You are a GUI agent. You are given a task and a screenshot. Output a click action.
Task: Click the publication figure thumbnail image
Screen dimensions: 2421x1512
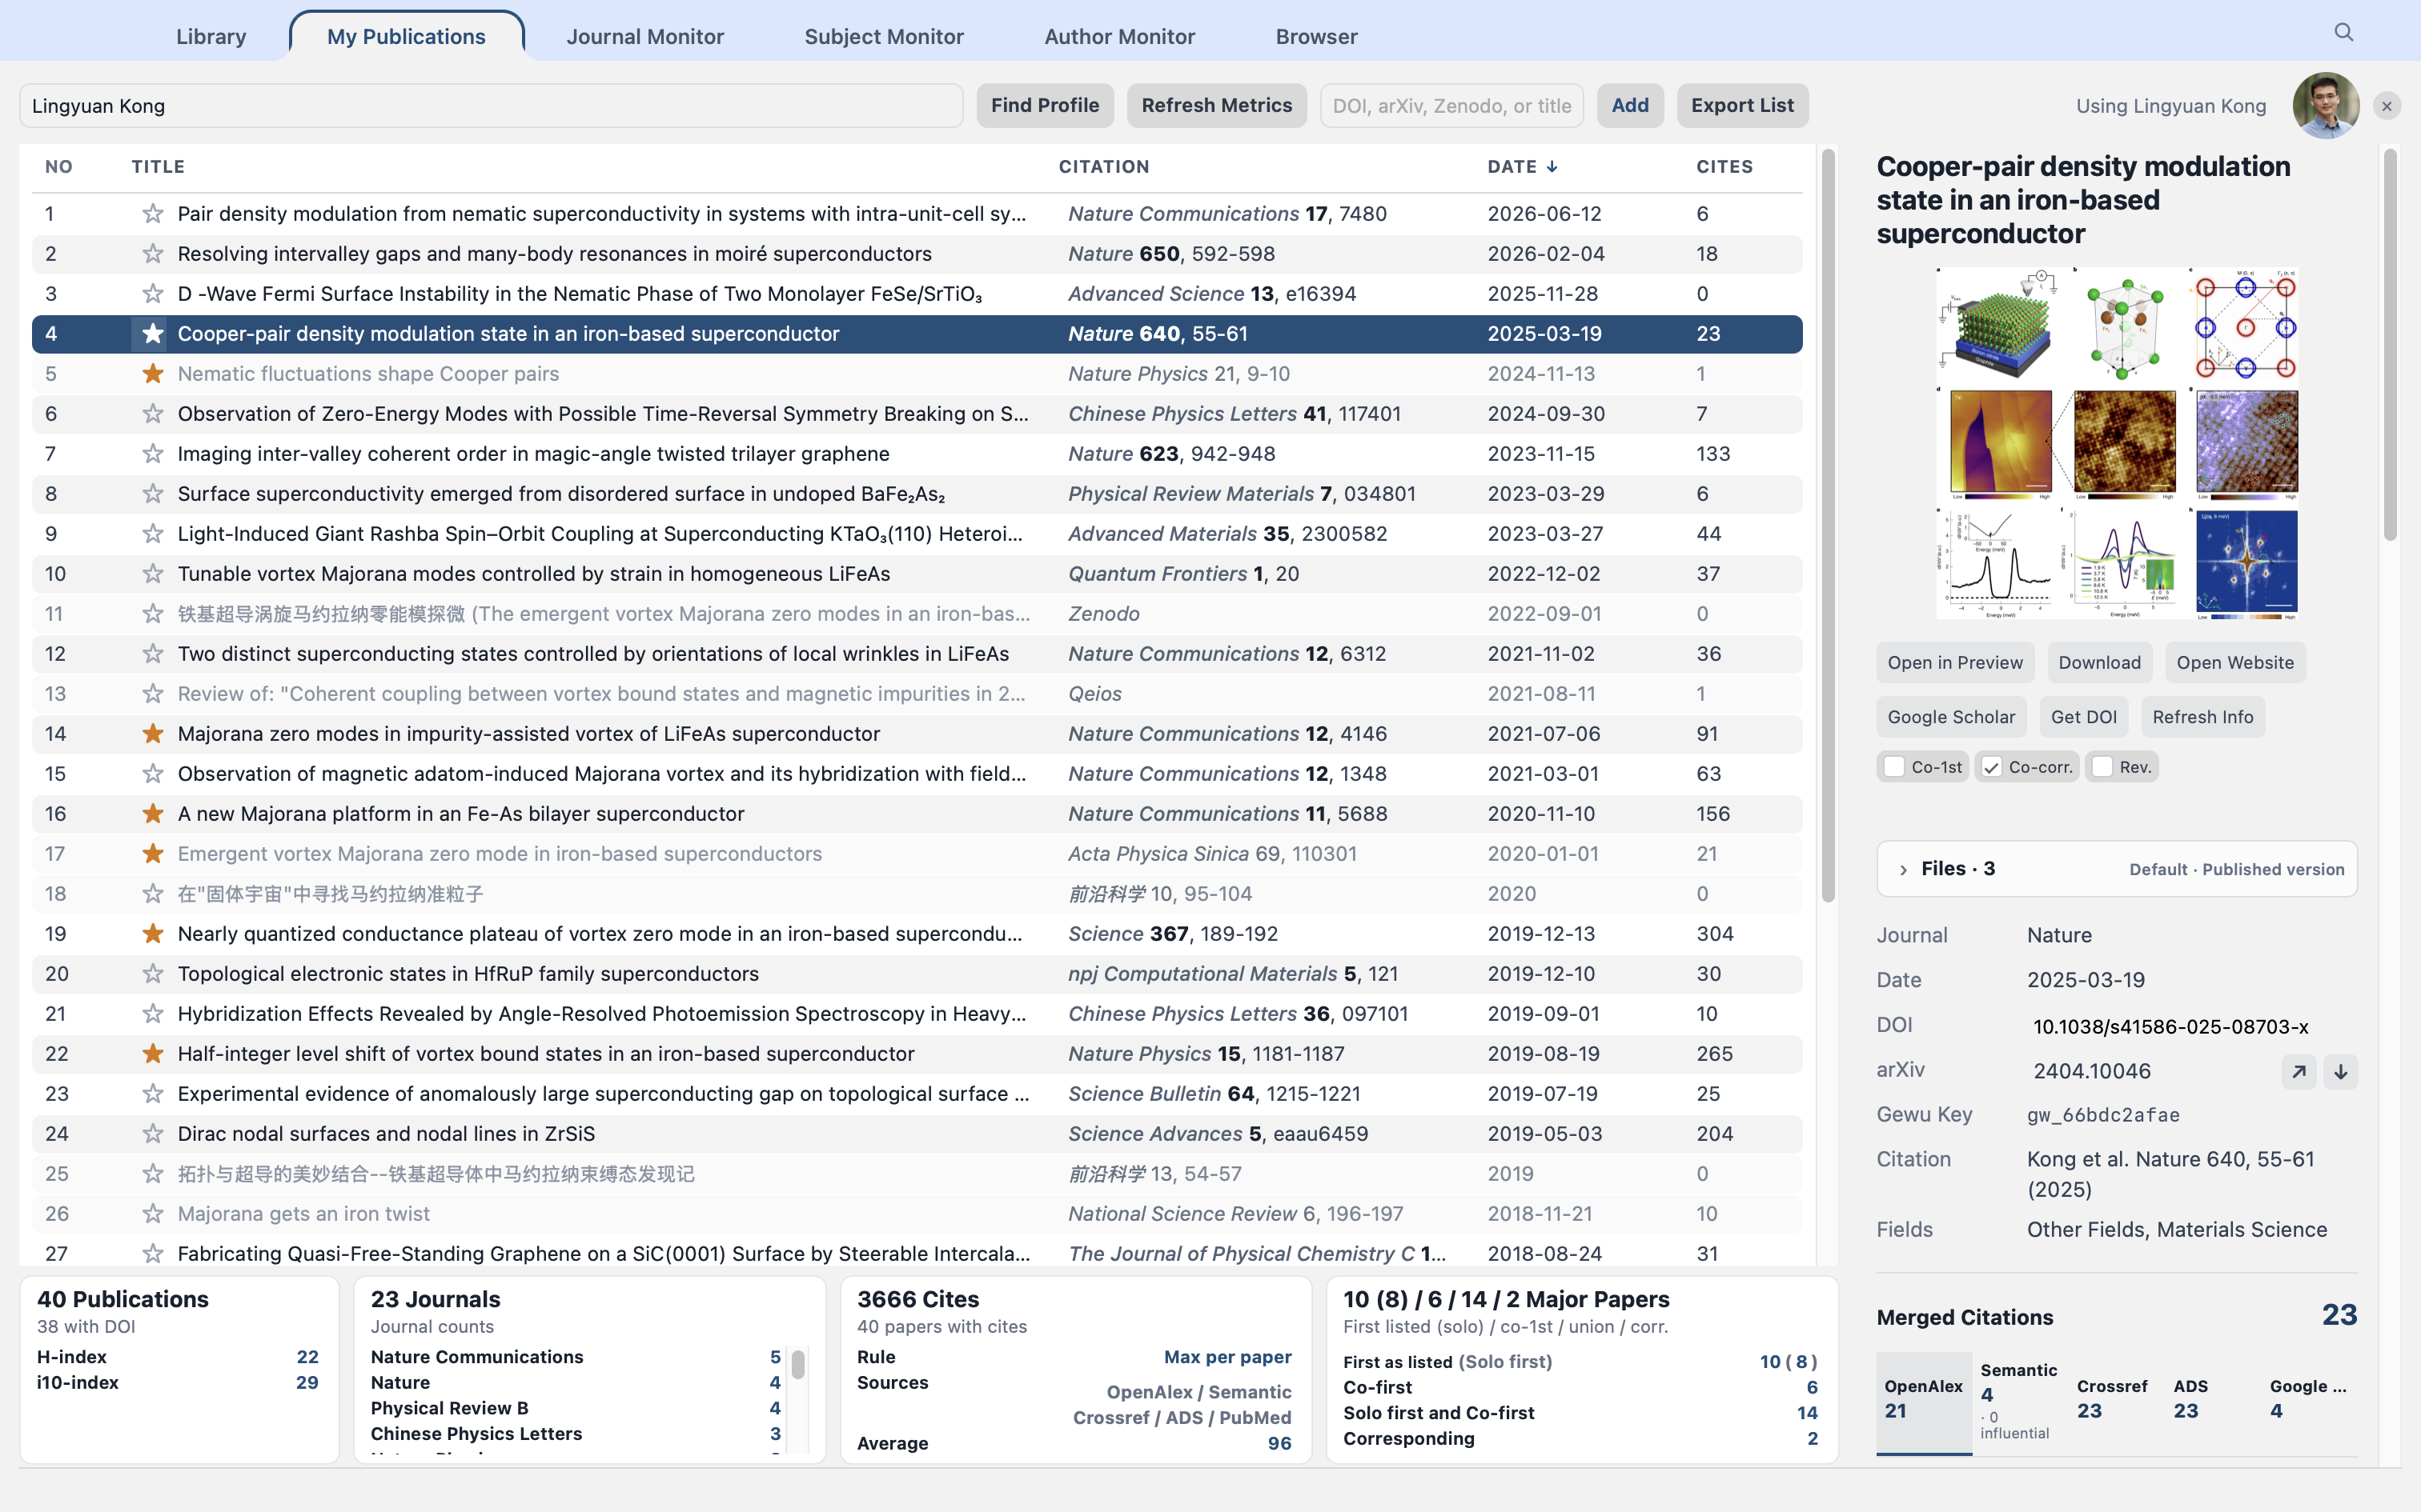point(2117,444)
